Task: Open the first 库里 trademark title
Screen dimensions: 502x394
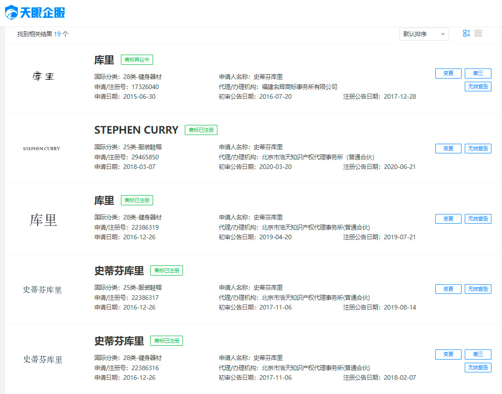Action: tap(104, 60)
